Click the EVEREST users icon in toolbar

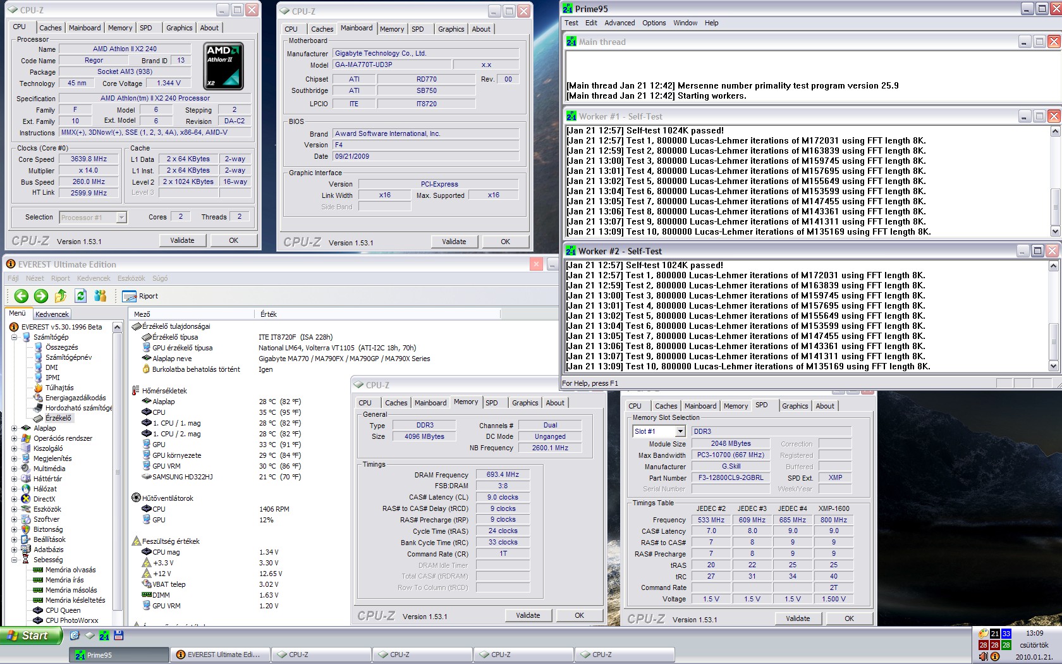click(100, 296)
